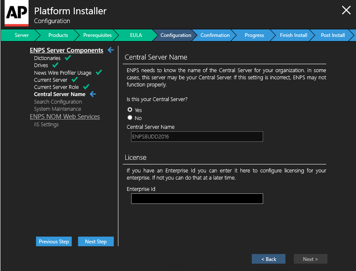Go to the EULA wizard step
Screen dimensions: 356x271
pyautogui.click(x=136, y=35)
